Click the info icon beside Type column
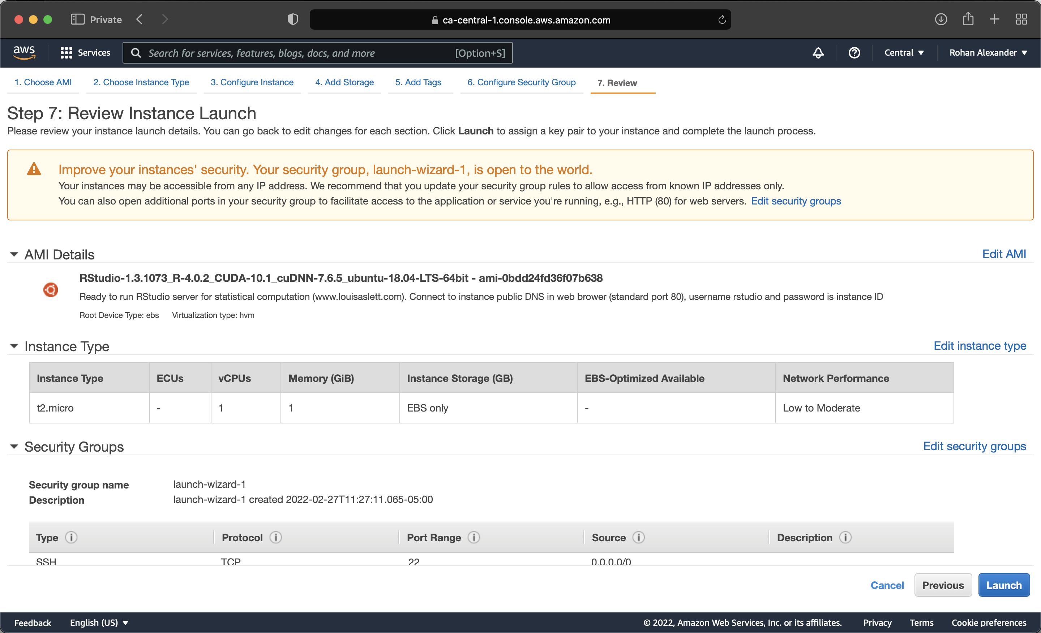Viewport: 1041px width, 633px height. 71,537
